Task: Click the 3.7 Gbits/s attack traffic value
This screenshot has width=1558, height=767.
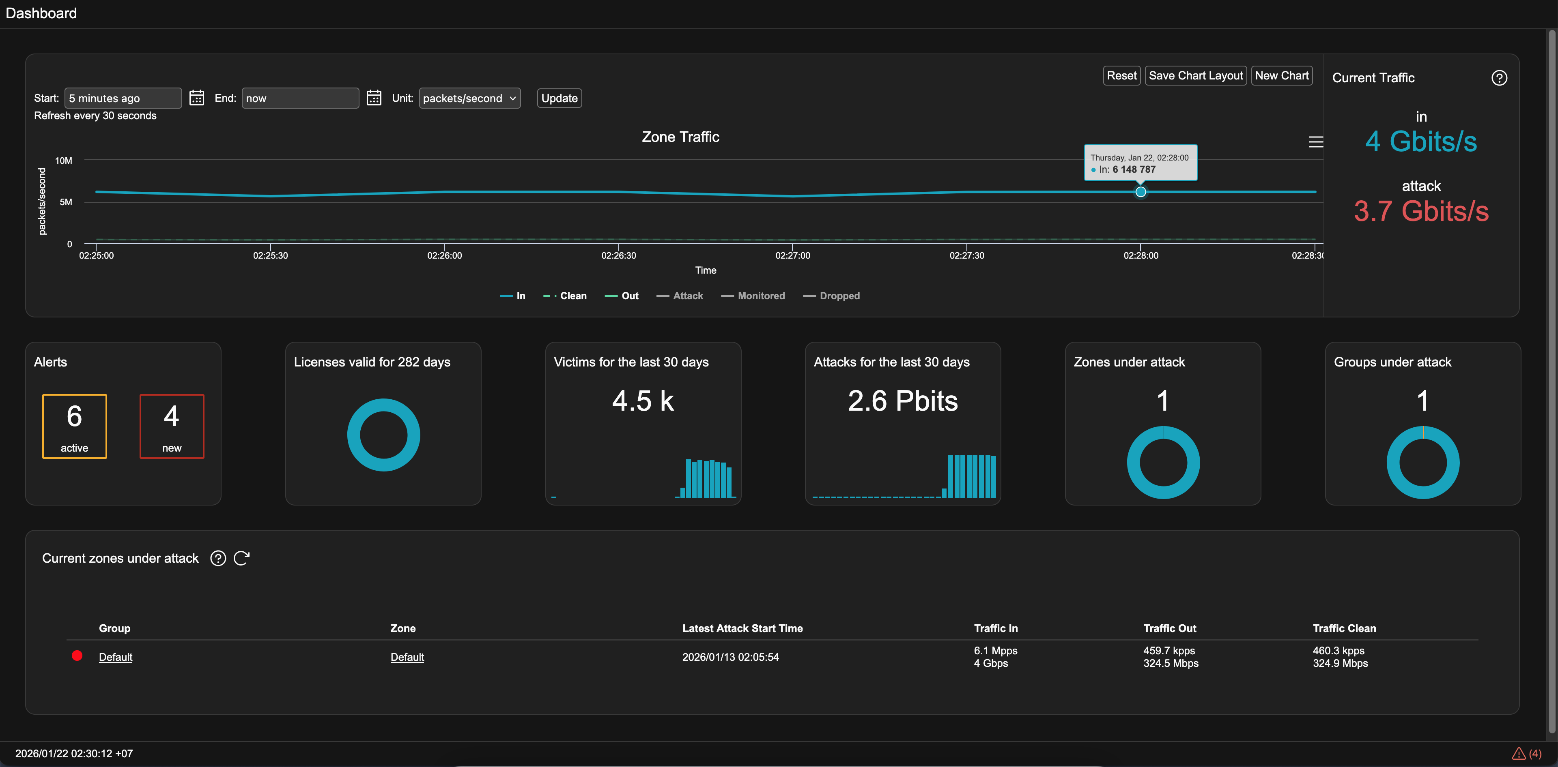Action: point(1421,211)
